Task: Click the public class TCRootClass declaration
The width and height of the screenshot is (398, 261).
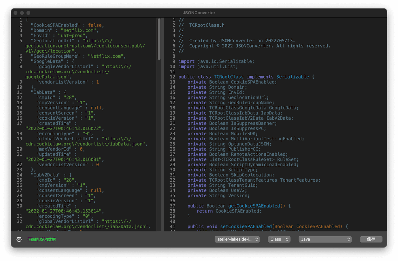Action: pos(246,77)
